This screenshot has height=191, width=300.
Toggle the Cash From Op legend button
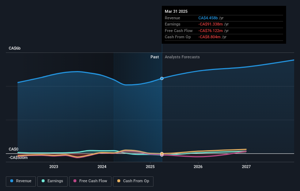(133, 181)
